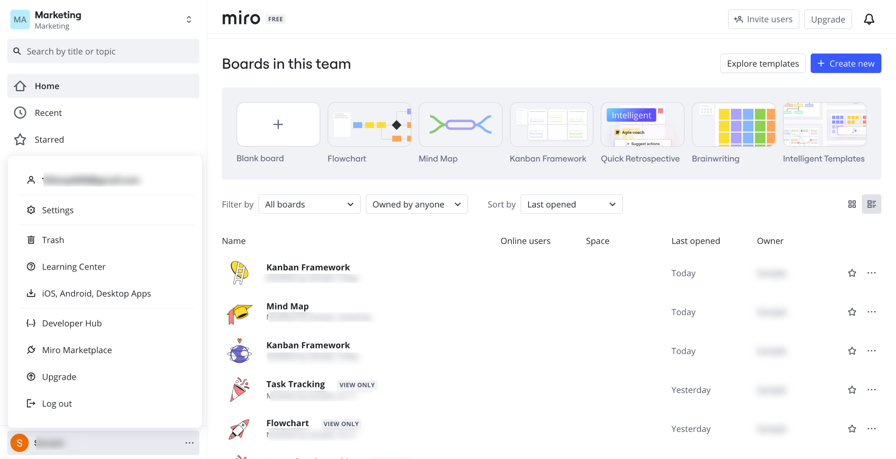Select Log out from the menu
This screenshot has width=896, height=459.
click(x=57, y=403)
